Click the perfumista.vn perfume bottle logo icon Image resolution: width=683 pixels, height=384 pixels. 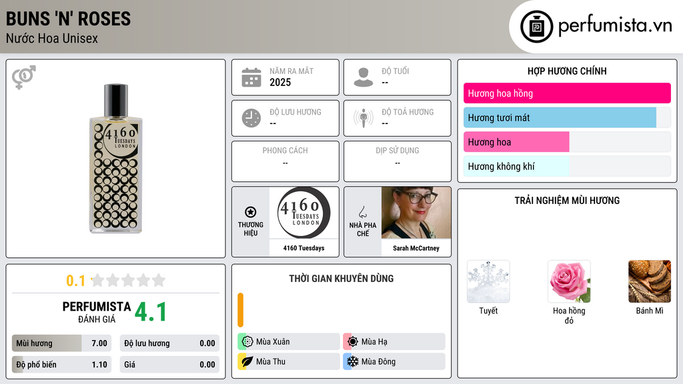coord(536,27)
